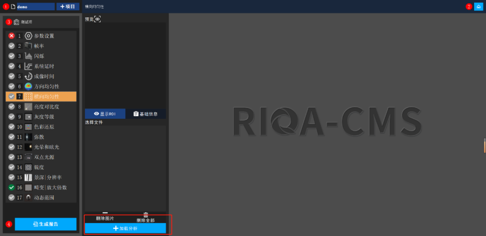Select the 方向均匀性 heatmap icon
The width and height of the screenshot is (486, 236).
(x=28, y=86)
